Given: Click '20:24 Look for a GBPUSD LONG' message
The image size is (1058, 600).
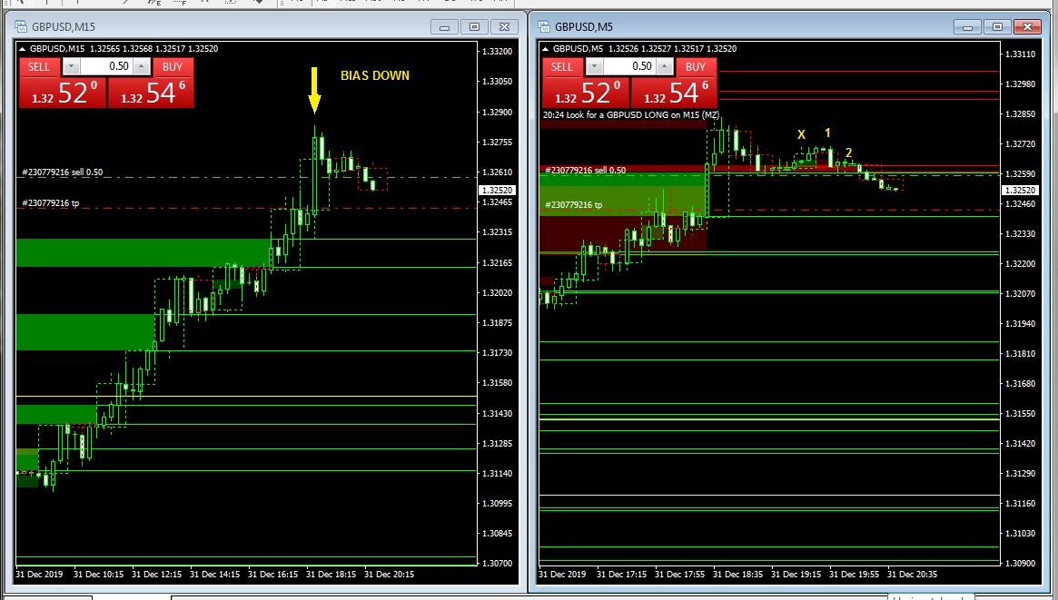Looking at the screenshot, I should pyautogui.click(x=631, y=115).
